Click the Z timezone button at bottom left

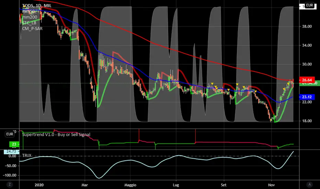pyautogui.click(x=10, y=185)
